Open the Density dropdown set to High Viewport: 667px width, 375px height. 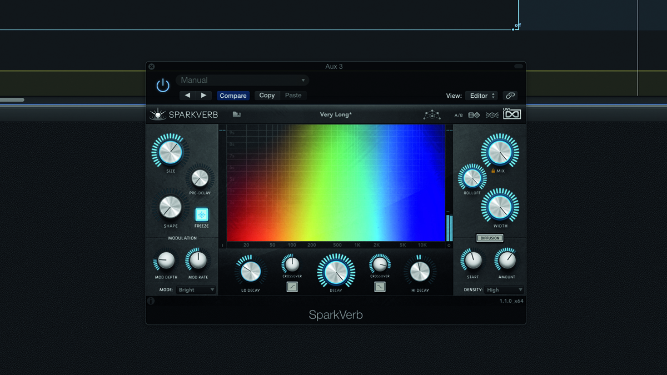click(x=505, y=290)
